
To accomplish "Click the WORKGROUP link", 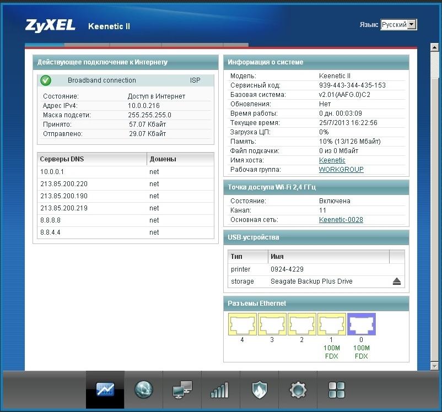I will click(x=341, y=170).
